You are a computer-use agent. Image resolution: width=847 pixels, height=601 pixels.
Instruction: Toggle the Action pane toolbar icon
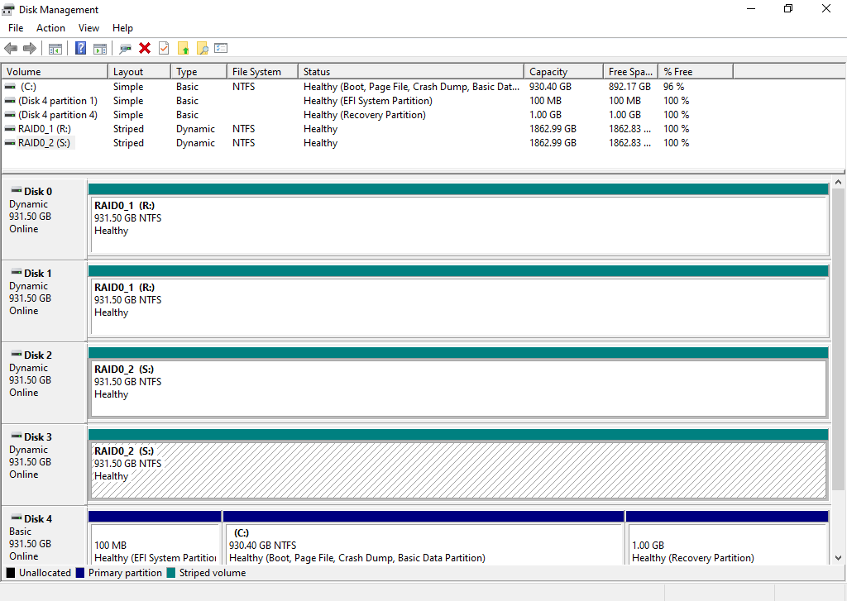(x=100, y=49)
